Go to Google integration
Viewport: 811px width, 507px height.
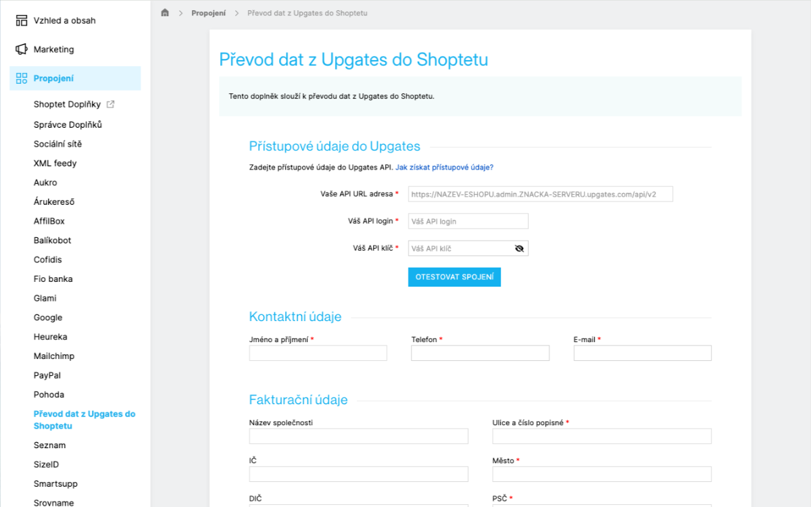coord(48,317)
